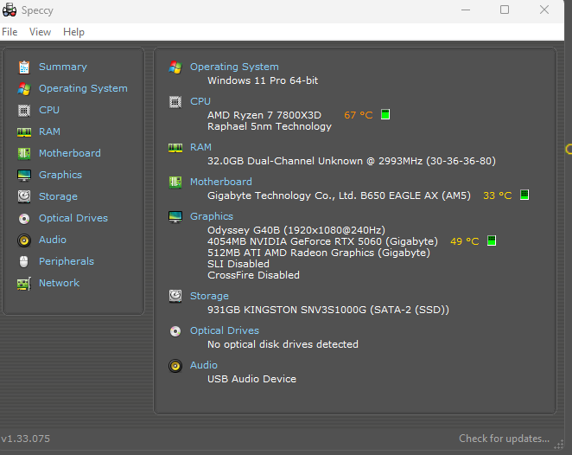Click the USB Audio Device text
This screenshot has width=572, height=455.
[x=251, y=379]
